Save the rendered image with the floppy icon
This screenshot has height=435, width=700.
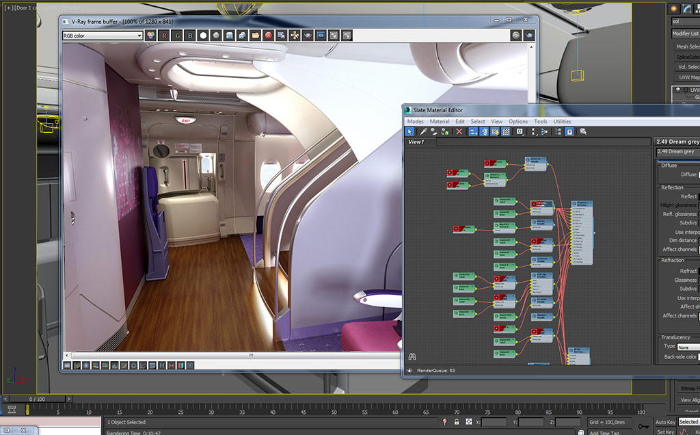[230, 36]
